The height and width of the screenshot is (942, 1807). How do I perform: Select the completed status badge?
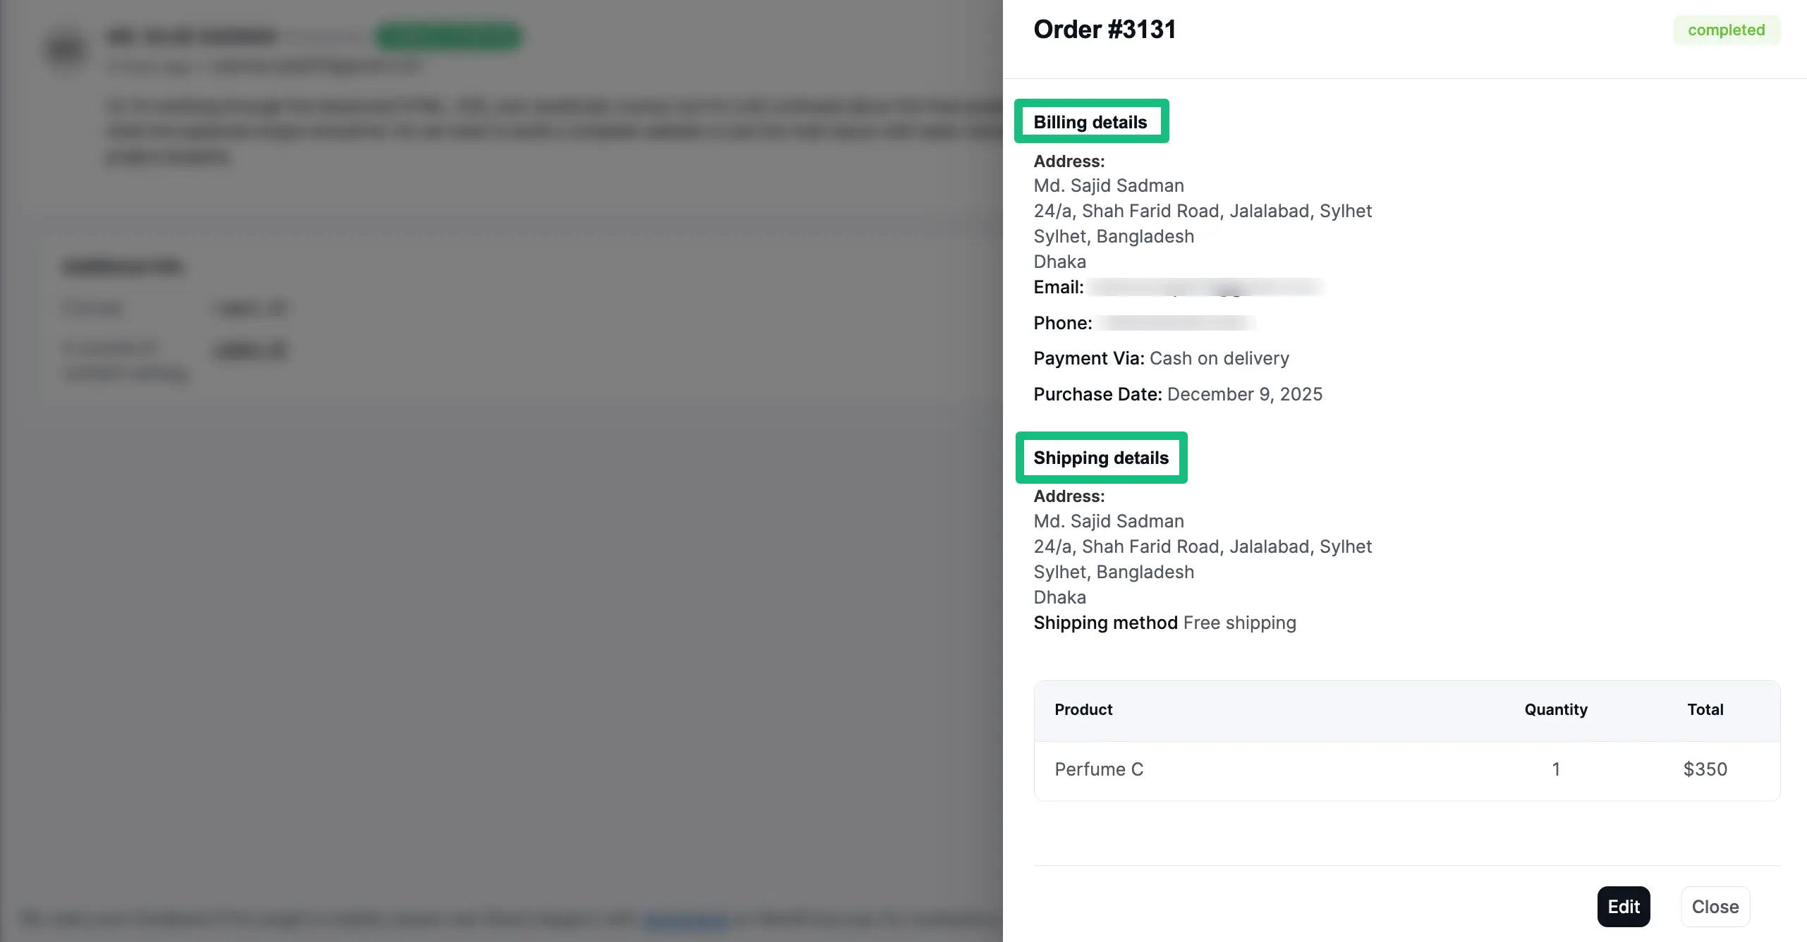point(1727,30)
